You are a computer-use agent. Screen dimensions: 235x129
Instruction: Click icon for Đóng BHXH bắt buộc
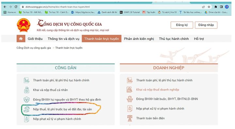[130, 99]
